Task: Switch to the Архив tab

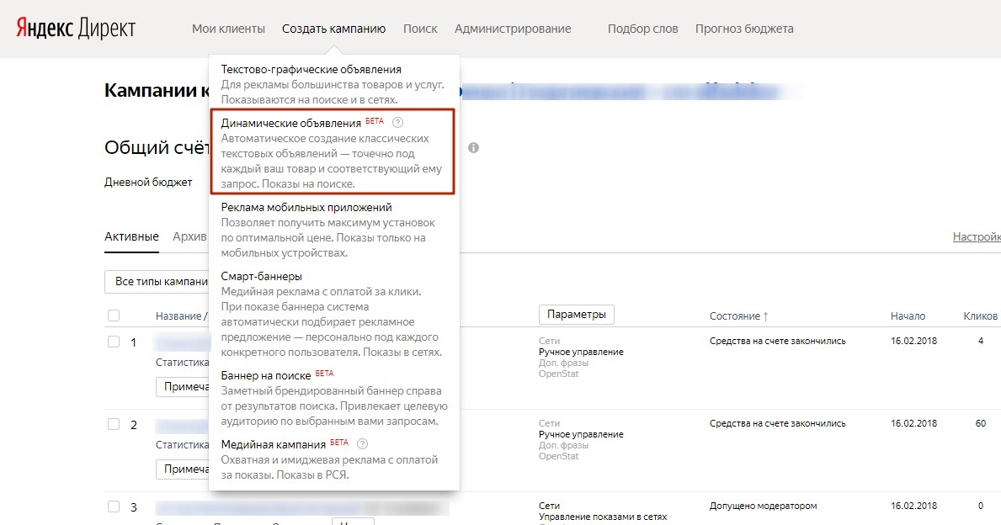Action: (189, 236)
